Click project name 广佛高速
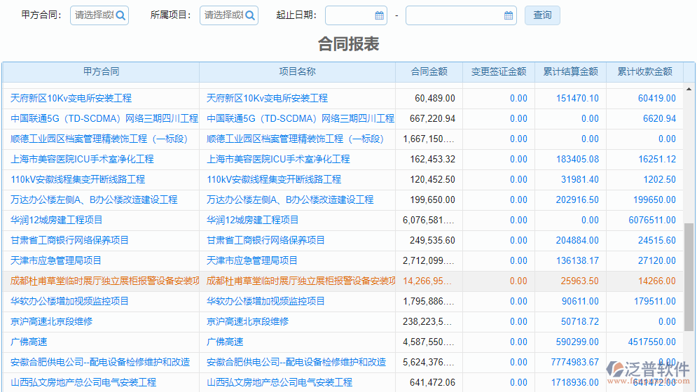697x392 pixels. click(225, 342)
